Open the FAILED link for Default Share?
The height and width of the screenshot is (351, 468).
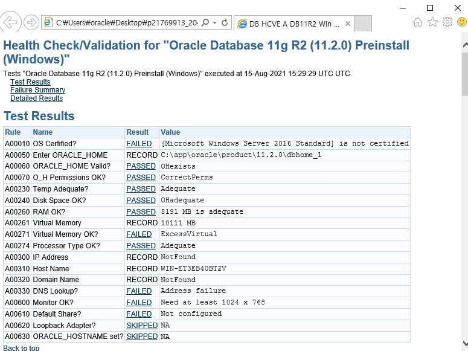point(139,314)
